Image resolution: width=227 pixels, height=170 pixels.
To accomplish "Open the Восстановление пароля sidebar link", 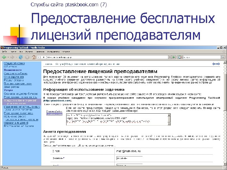I will pyautogui.click(x=19, y=126).
